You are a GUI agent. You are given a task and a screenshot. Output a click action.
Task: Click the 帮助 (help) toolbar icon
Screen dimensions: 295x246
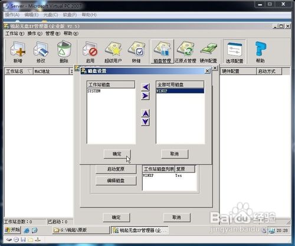260,51
